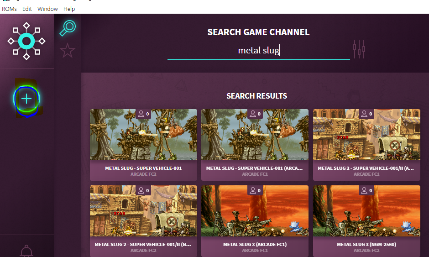Open favorites via the star icon
The width and height of the screenshot is (429, 257).
67,51
